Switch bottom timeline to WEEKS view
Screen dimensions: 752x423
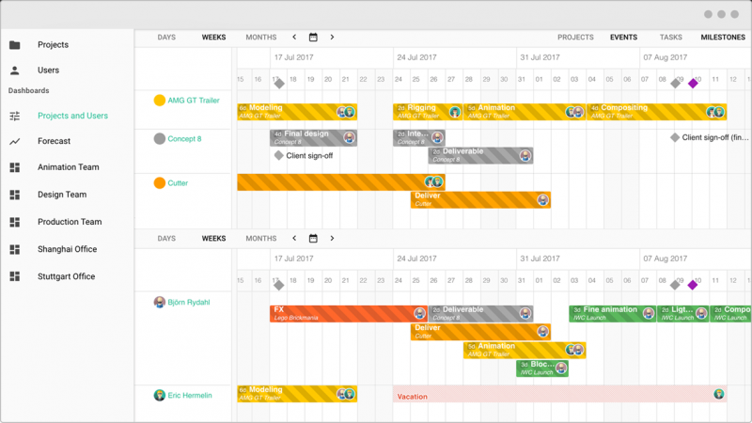click(x=213, y=239)
